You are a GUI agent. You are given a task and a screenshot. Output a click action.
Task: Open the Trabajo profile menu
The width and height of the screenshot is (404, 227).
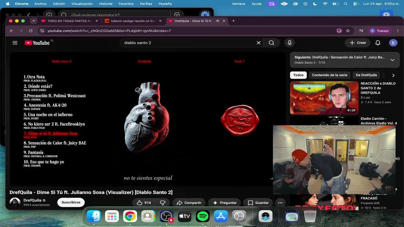380,31
